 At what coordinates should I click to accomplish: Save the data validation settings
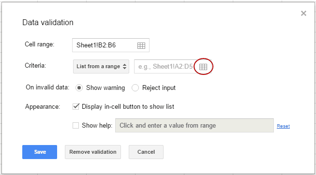[40, 152]
